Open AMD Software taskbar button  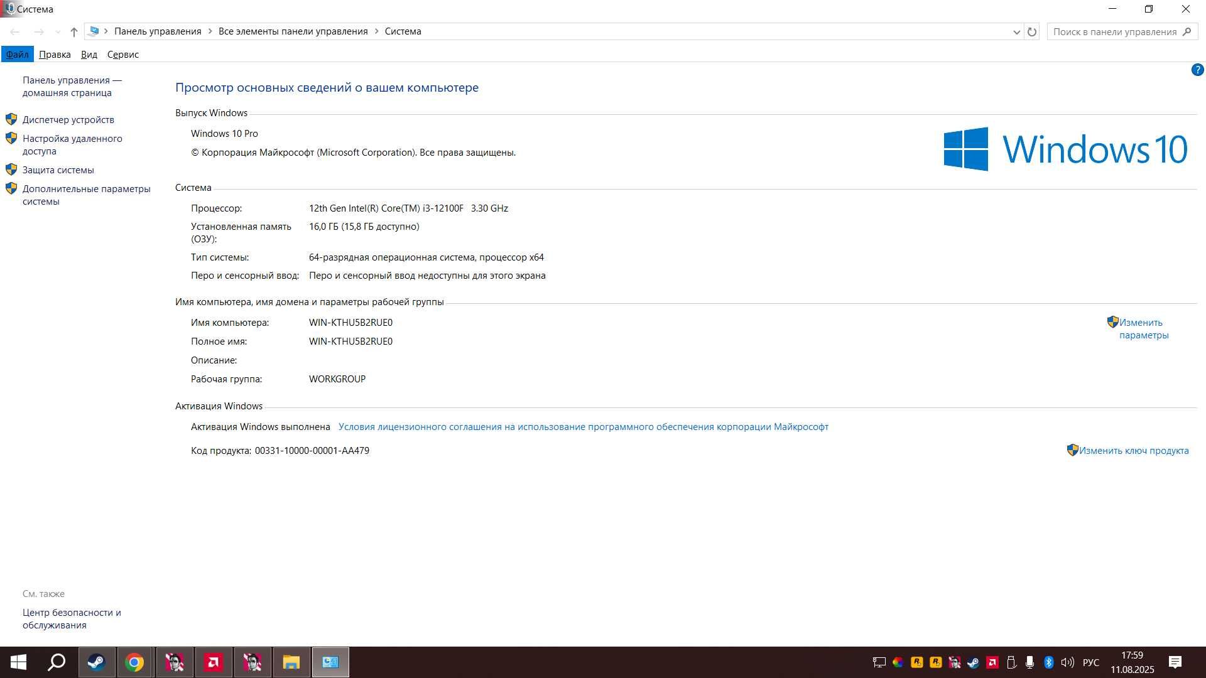[214, 662]
